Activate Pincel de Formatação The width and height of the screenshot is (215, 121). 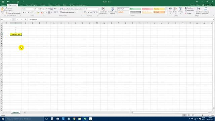(x=13, y=13)
